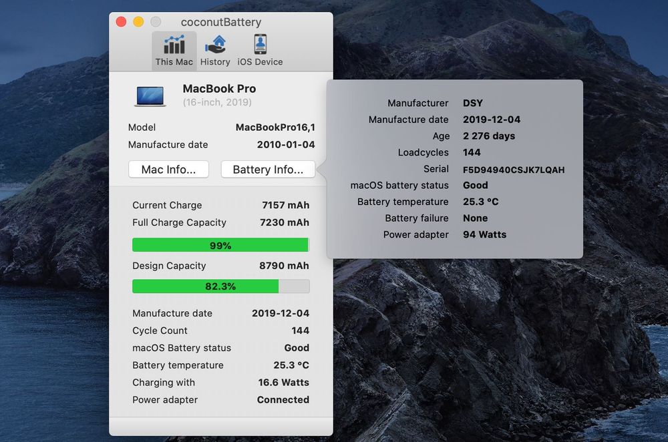
Task: Click the MacBook Pro heading
Action: click(x=219, y=89)
